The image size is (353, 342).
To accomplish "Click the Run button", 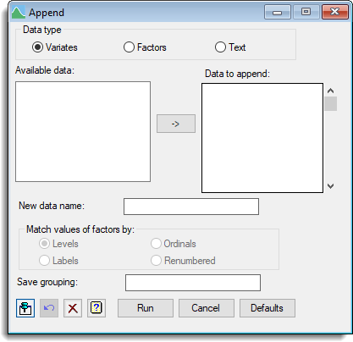I will [x=146, y=308].
